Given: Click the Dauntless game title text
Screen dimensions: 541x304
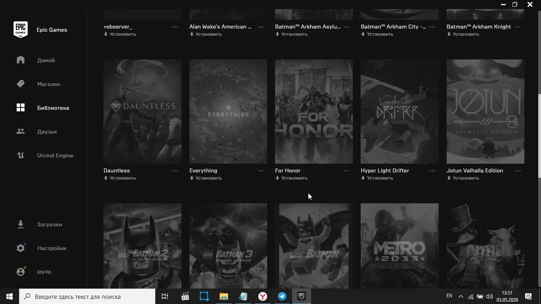Looking at the screenshot, I should (x=117, y=170).
